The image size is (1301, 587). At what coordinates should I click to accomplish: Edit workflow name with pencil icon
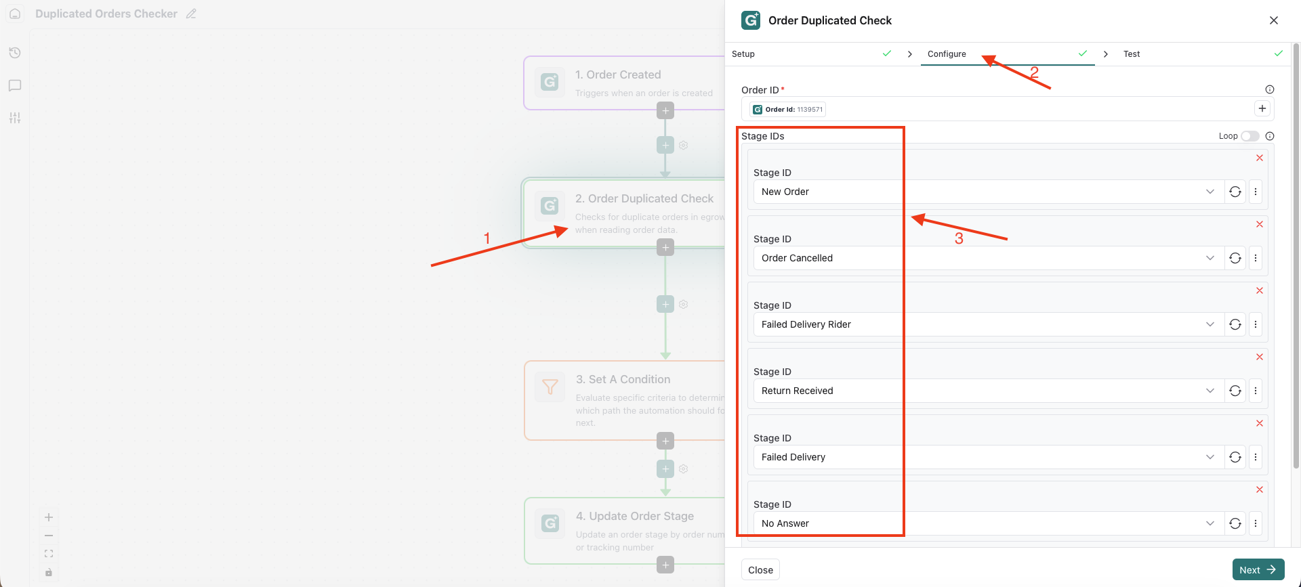[x=192, y=14]
